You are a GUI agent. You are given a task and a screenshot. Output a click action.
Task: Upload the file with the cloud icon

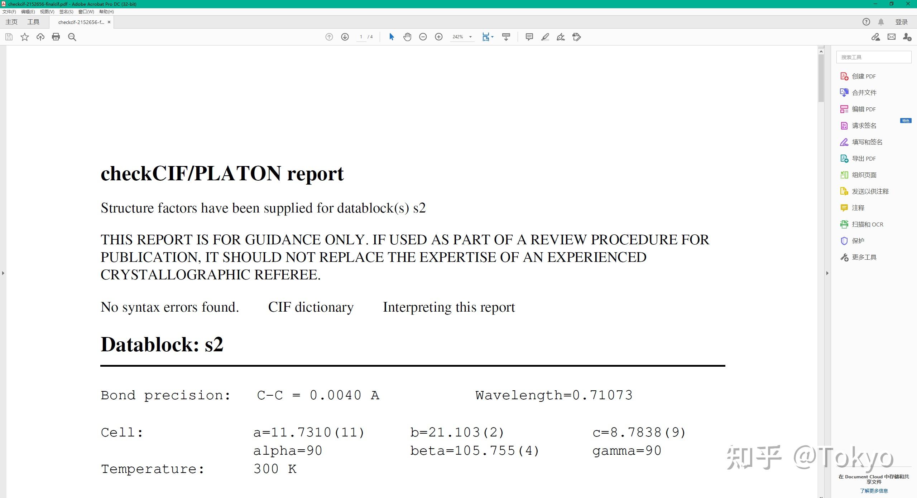[40, 37]
